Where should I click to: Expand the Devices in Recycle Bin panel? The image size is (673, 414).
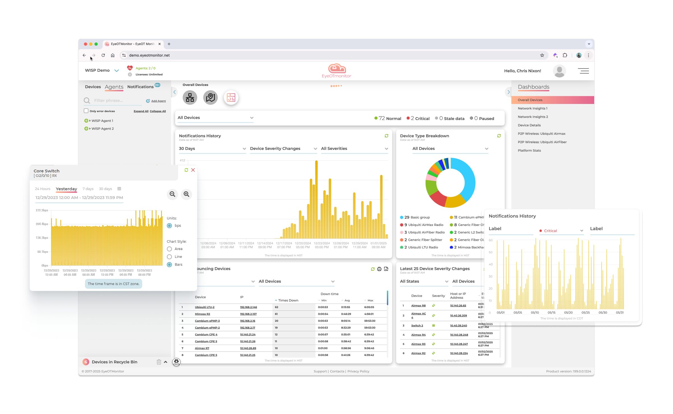166,362
